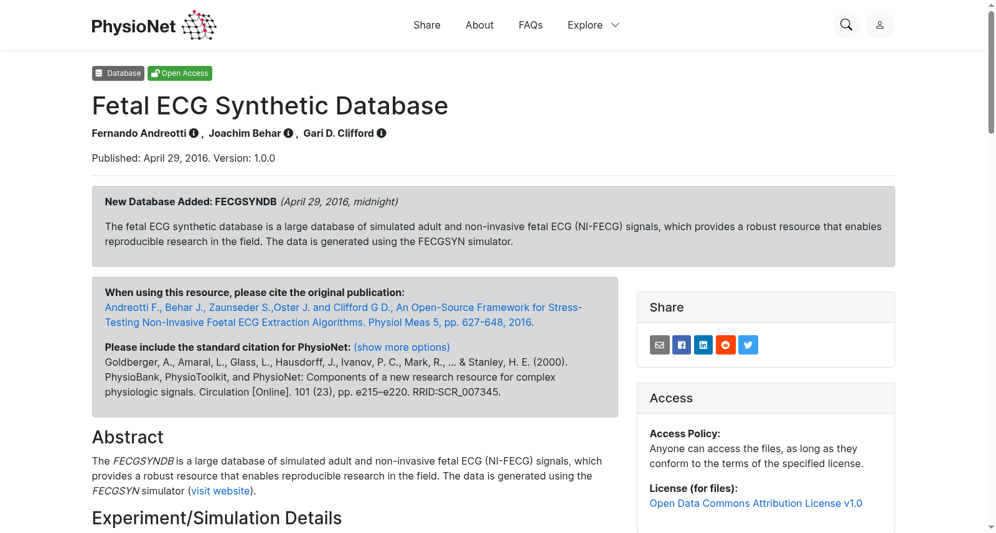Share on Twitter icon
This screenshot has width=996, height=533.
[748, 345]
